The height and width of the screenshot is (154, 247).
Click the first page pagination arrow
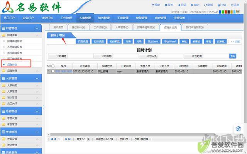[52, 139]
